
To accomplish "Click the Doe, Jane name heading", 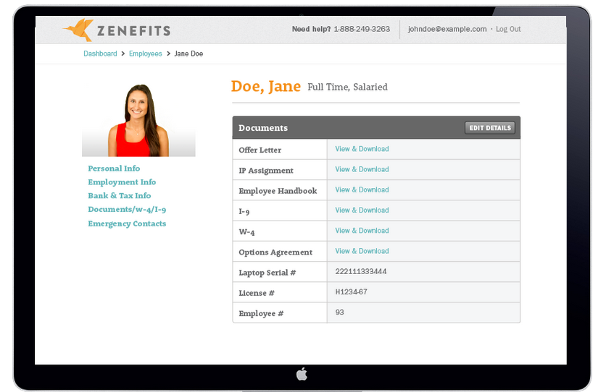I will 266,86.
